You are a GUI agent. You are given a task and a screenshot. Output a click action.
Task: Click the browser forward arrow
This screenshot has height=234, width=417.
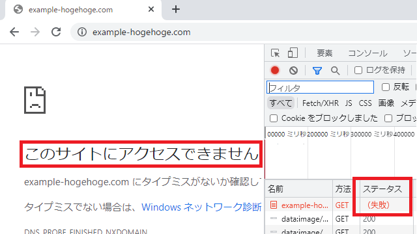coord(35,32)
